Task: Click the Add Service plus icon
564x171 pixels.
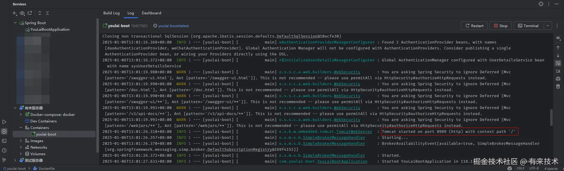Action: 14,13
